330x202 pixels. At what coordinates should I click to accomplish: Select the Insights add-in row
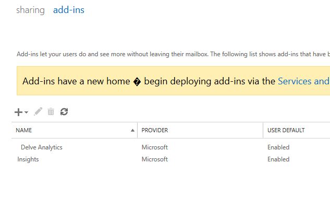(x=170, y=159)
